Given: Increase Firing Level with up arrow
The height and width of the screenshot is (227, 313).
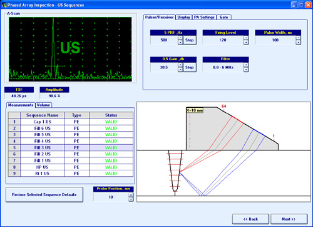Looking at the screenshot, I should tap(246, 38).
